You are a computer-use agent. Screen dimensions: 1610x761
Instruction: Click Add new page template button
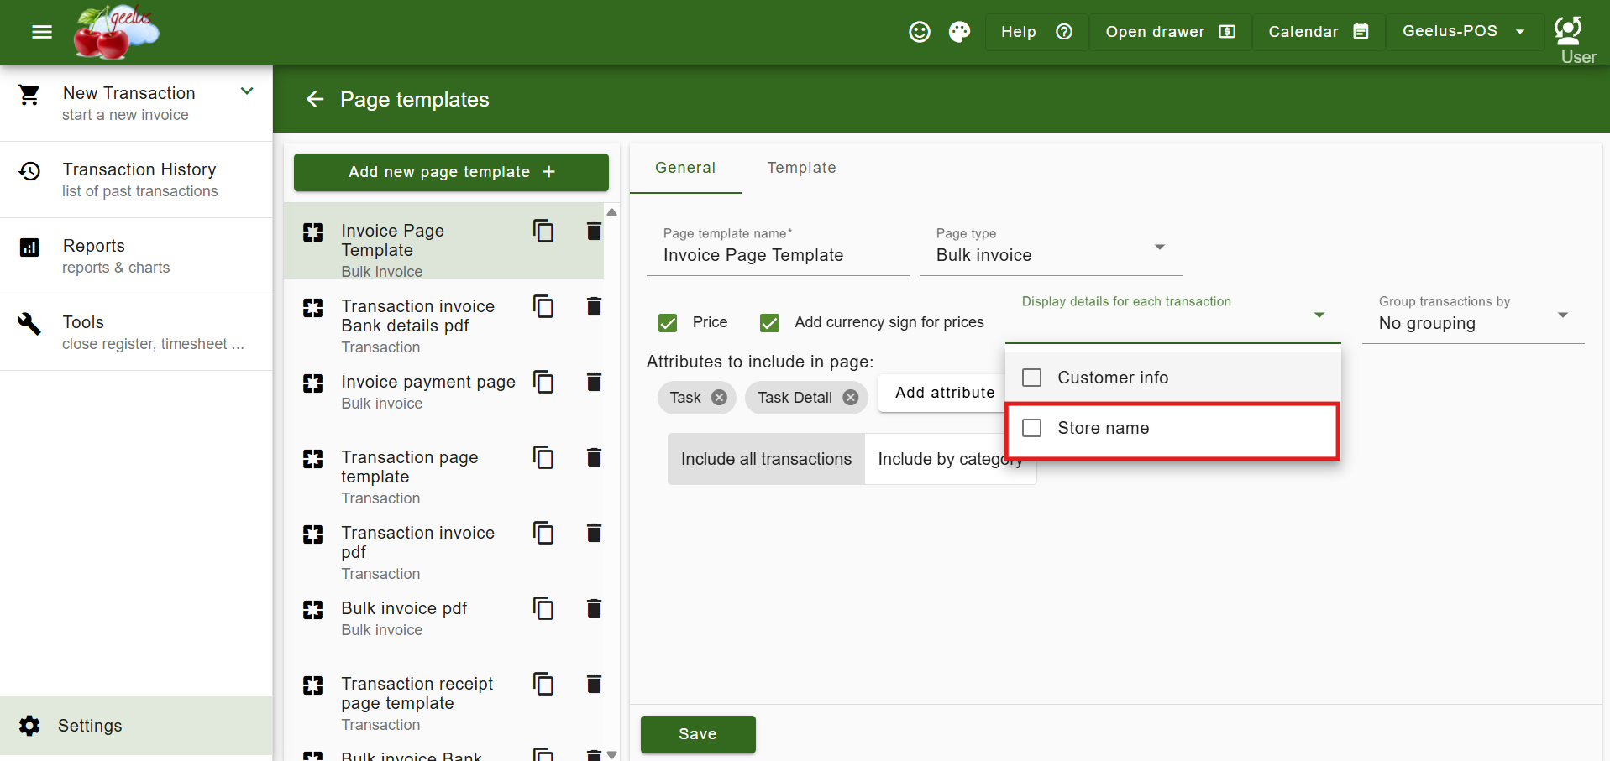pos(451,172)
